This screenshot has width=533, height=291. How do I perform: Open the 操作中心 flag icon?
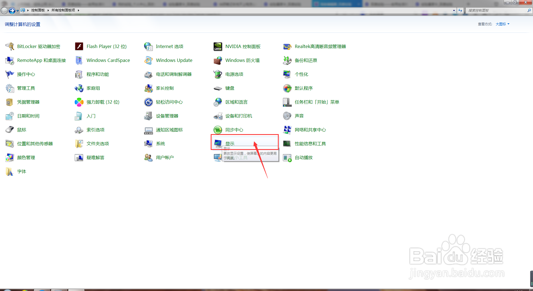(10, 74)
